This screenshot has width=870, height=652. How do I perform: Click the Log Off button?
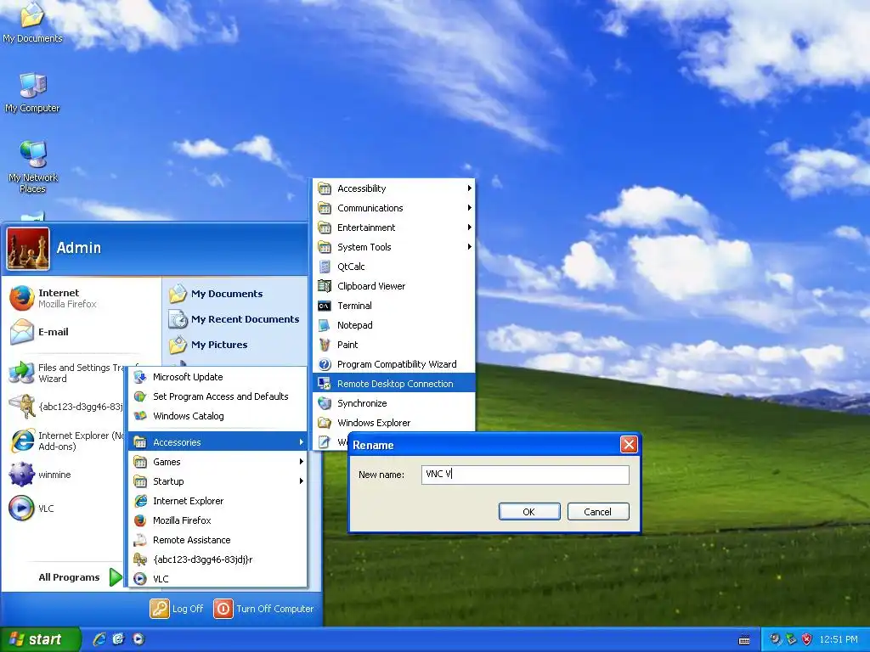point(177,609)
